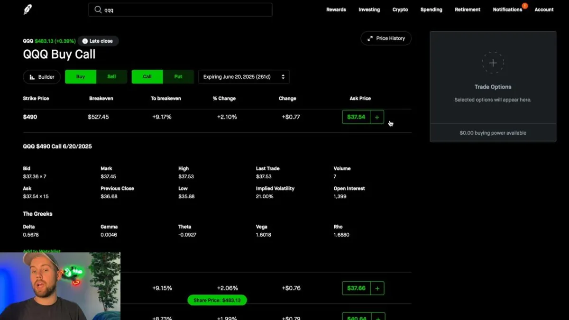Click the $37.54 ask price button

pos(356,117)
